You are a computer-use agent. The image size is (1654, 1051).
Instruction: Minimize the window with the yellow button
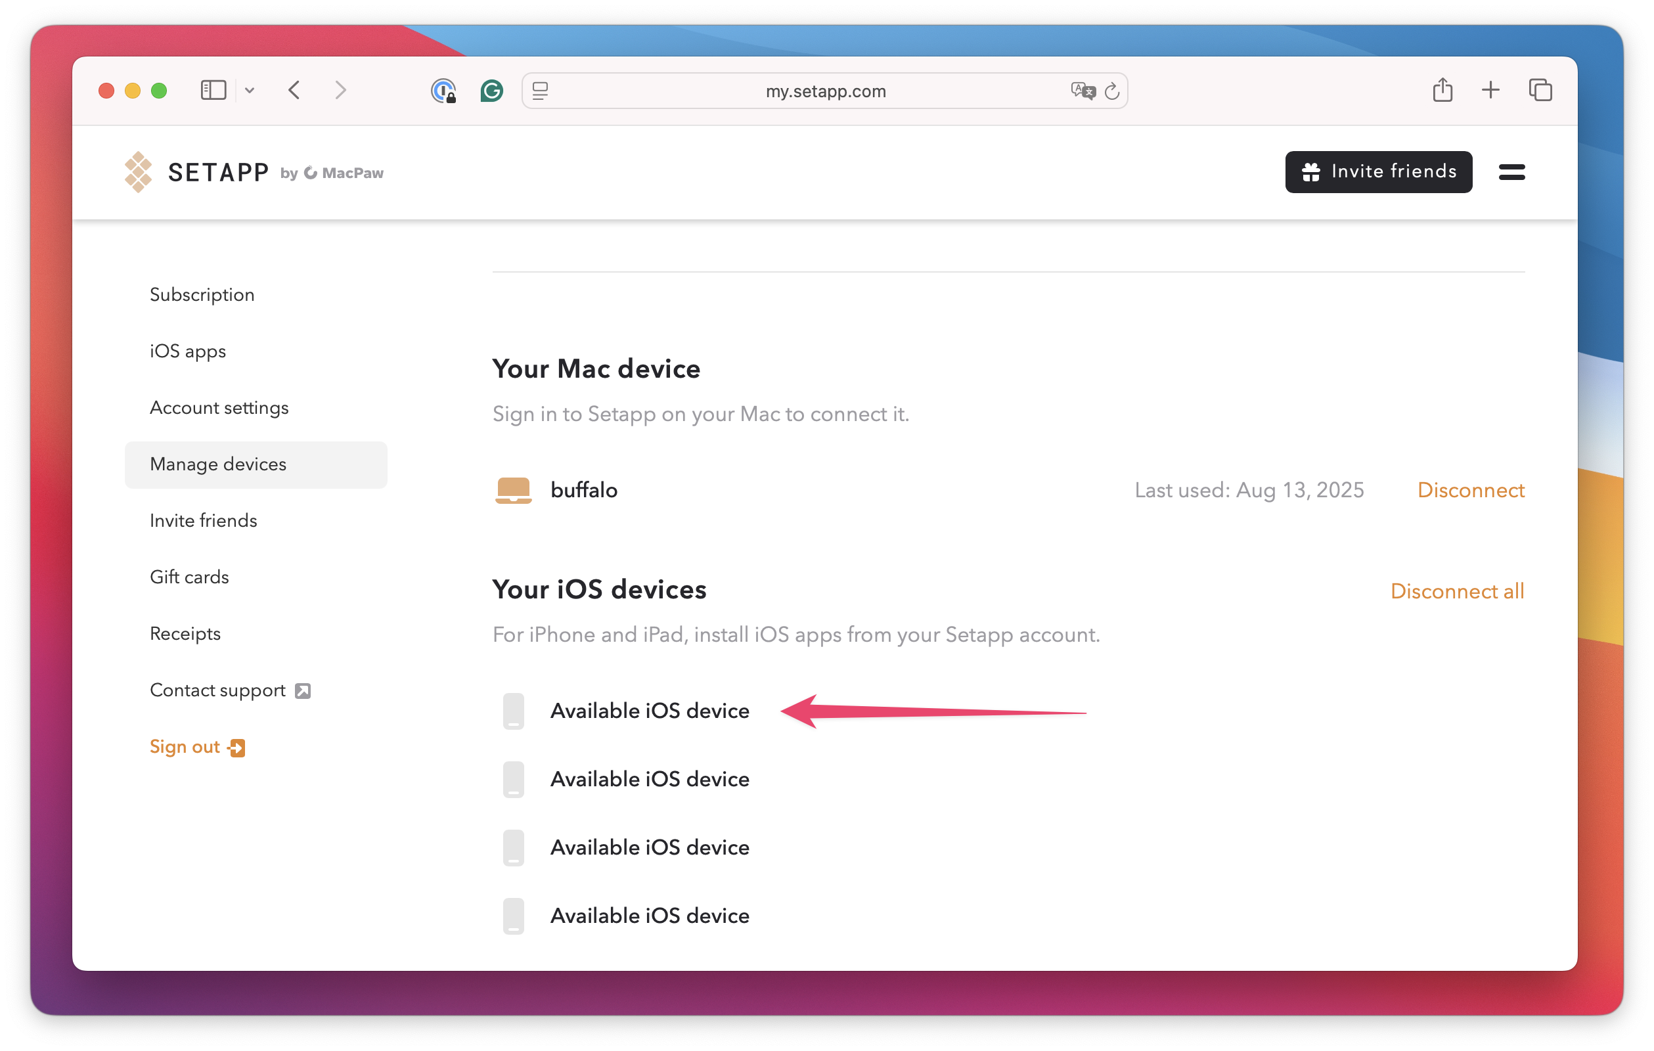[133, 91]
